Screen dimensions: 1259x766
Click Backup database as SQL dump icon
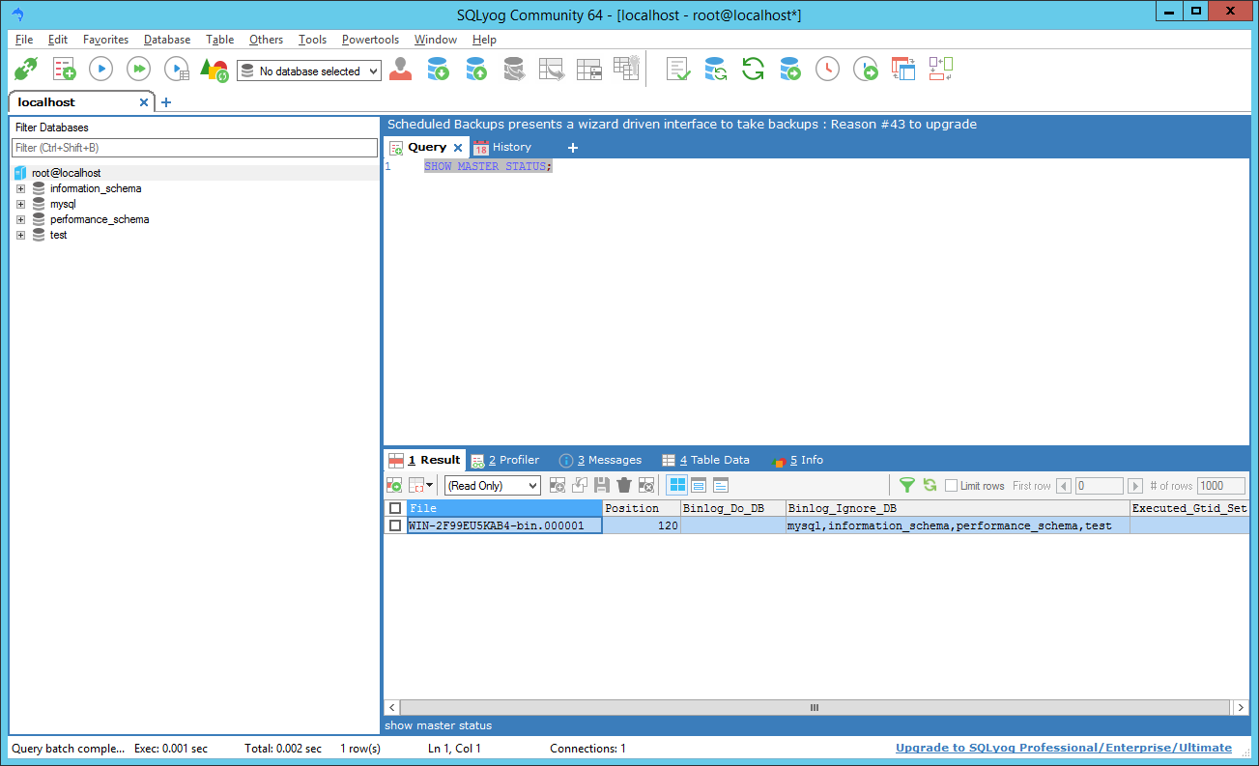pyautogui.click(x=476, y=70)
